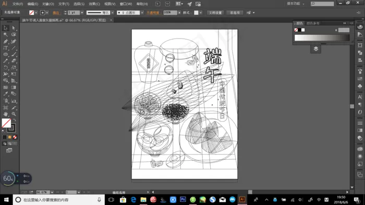Viewport: 365px width, 205px height.
Task: Select the Paintbrush tool
Action: pos(14,54)
